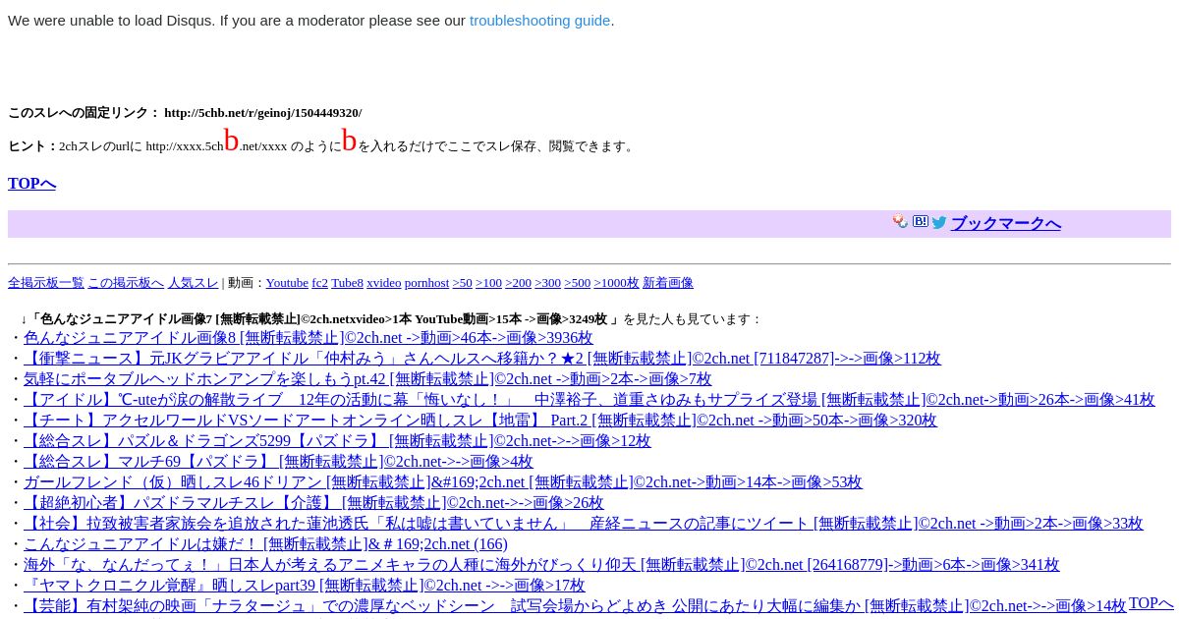Open the Disqus troubleshooting guide link

click(539, 21)
